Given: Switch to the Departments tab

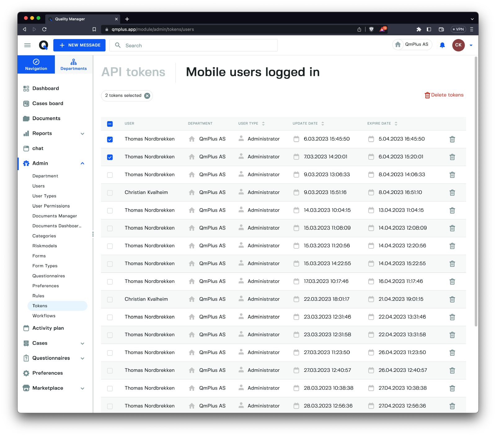Looking at the screenshot, I should point(73,64).
